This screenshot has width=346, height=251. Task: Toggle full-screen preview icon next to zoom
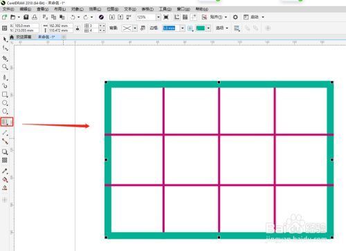[x=166, y=17]
